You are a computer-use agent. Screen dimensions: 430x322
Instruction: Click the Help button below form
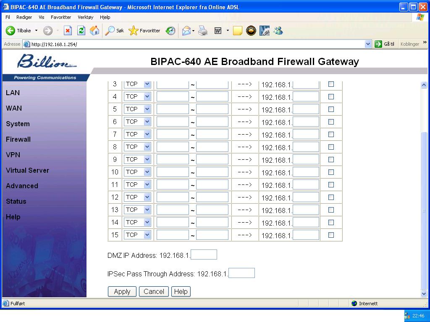pyautogui.click(x=181, y=292)
